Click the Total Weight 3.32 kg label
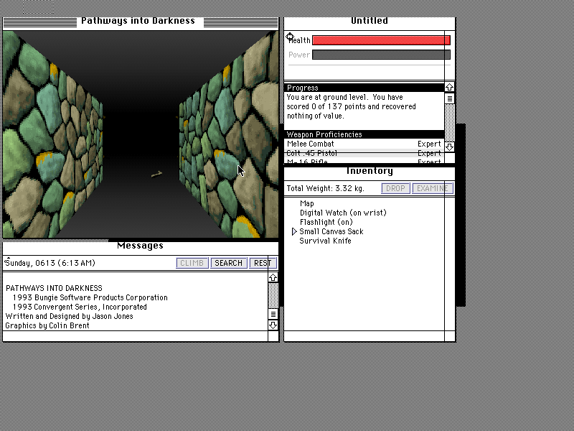Image resolution: width=574 pixels, height=431 pixels. (x=326, y=188)
